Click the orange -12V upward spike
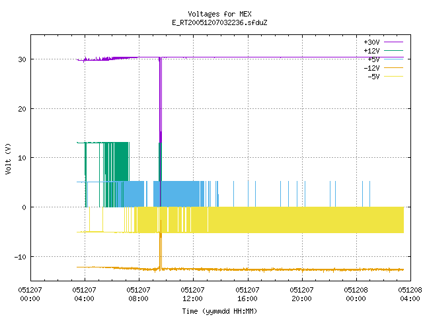Image resolution: width=423 pixels, height=317 pixels. click(161, 245)
